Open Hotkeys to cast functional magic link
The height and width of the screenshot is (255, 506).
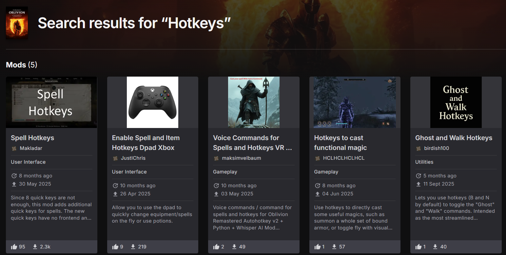340,143
